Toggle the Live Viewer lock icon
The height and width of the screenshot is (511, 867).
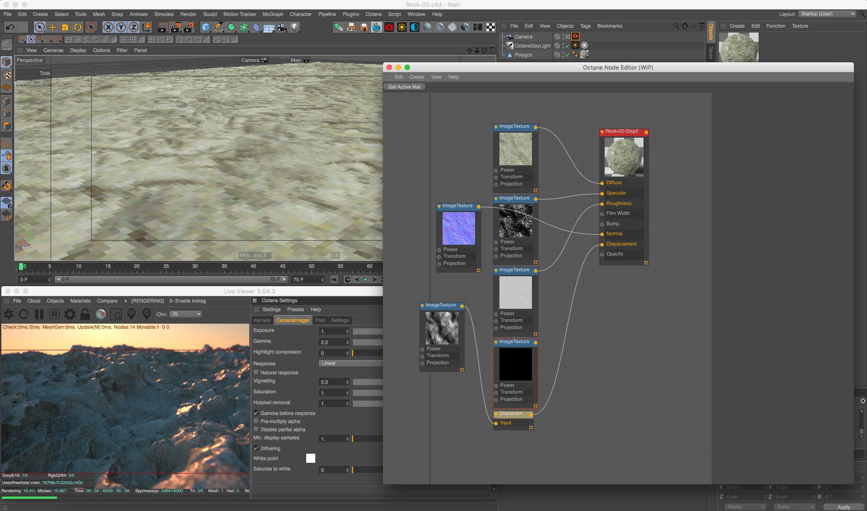[x=85, y=314]
